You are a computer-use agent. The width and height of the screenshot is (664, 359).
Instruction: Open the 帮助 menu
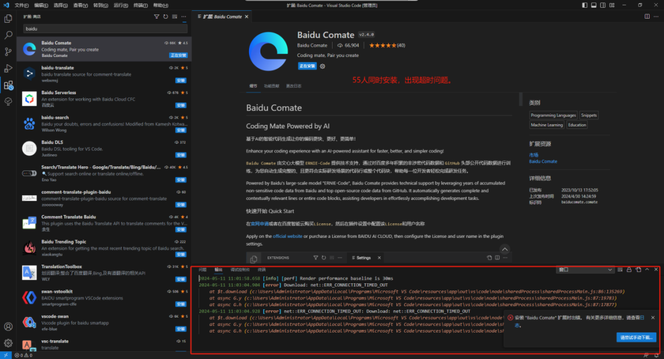(x=161, y=5)
